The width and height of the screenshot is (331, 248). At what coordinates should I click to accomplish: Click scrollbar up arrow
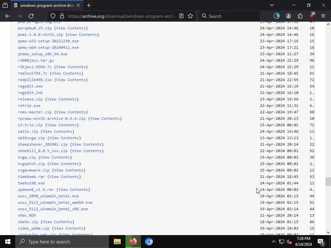328,24
